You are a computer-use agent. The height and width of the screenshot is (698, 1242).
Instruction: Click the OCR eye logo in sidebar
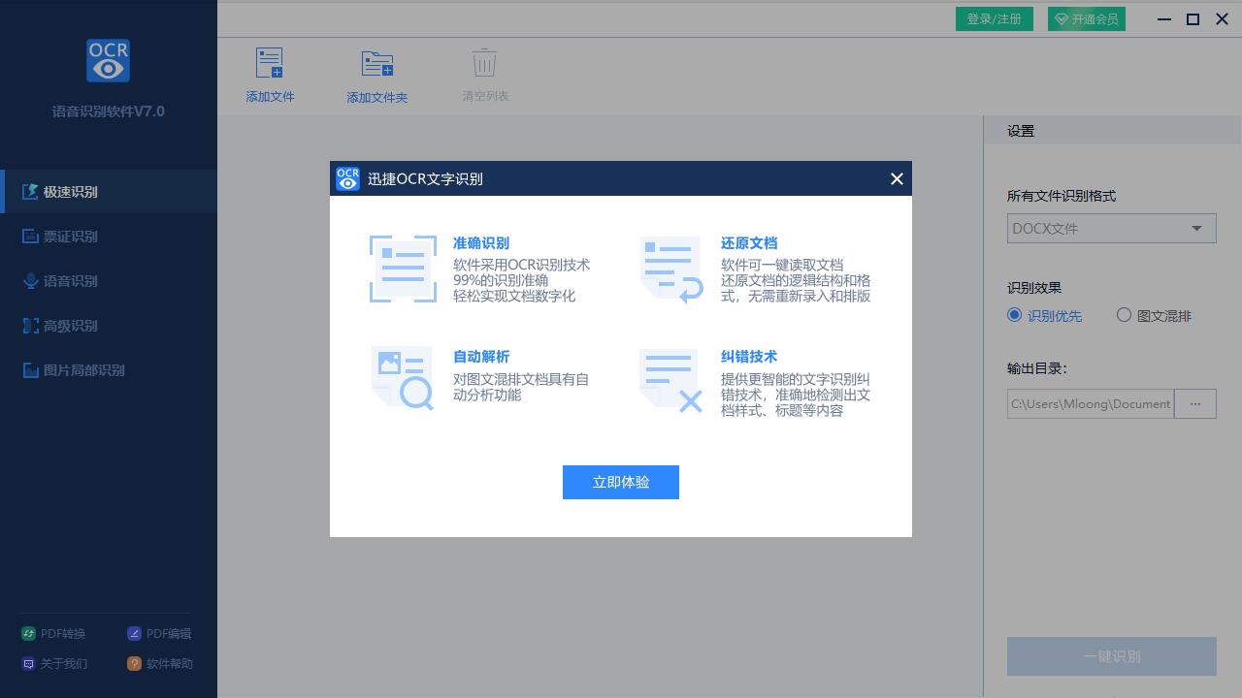[x=108, y=60]
